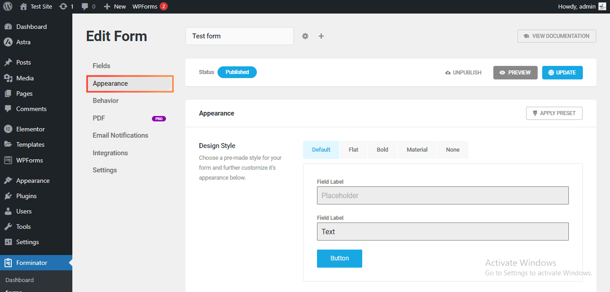Click the WordPress logo in the admin bar
This screenshot has height=292, width=610.
pyautogui.click(x=8, y=6)
